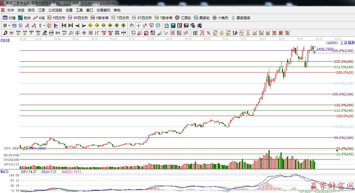The height and width of the screenshot is (193, 355).
Task: Open the K线 candlestick chart view
Action: click(40, 18)
